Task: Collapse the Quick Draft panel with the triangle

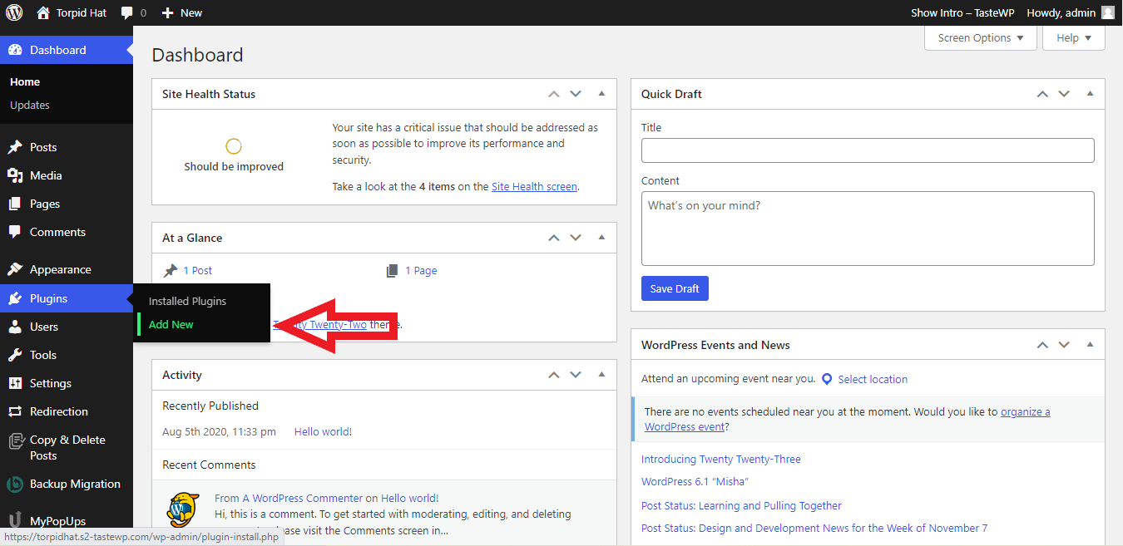Action: coord(1090,94)
